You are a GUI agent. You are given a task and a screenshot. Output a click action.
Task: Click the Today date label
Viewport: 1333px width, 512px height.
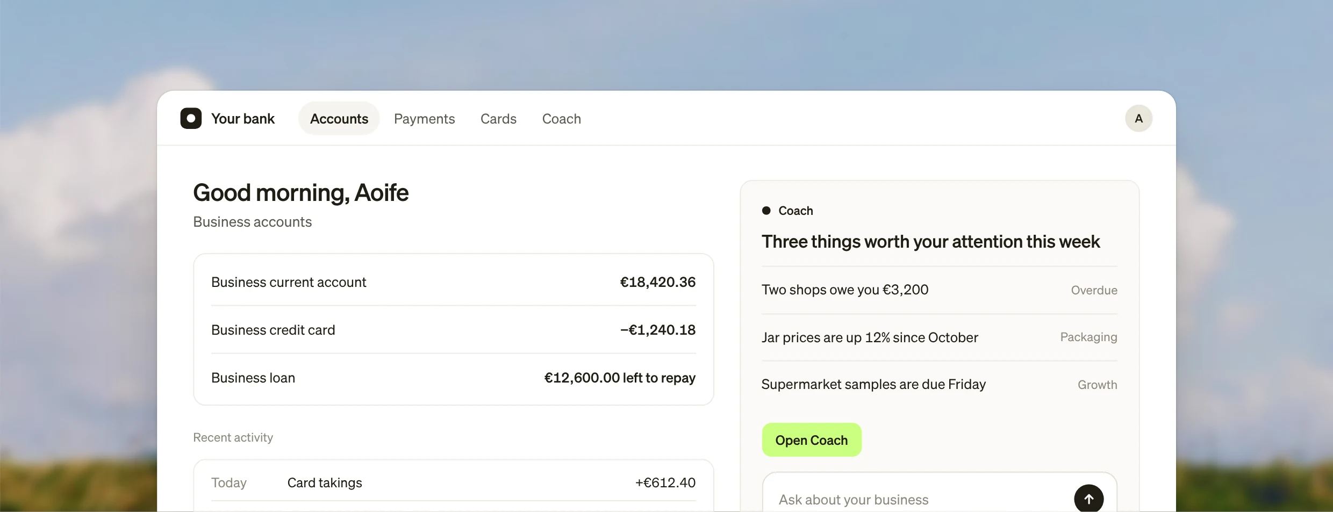228,482
